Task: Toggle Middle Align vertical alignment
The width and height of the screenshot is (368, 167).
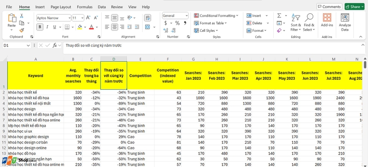Action: (115, 17)
